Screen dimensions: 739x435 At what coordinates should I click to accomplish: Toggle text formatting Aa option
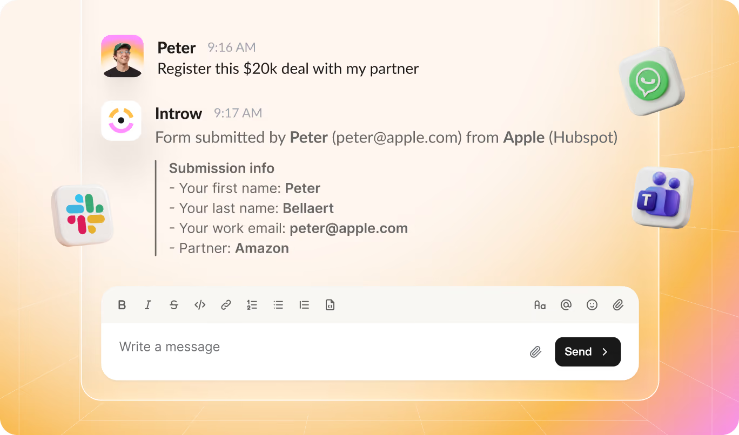tap(540, 305)
